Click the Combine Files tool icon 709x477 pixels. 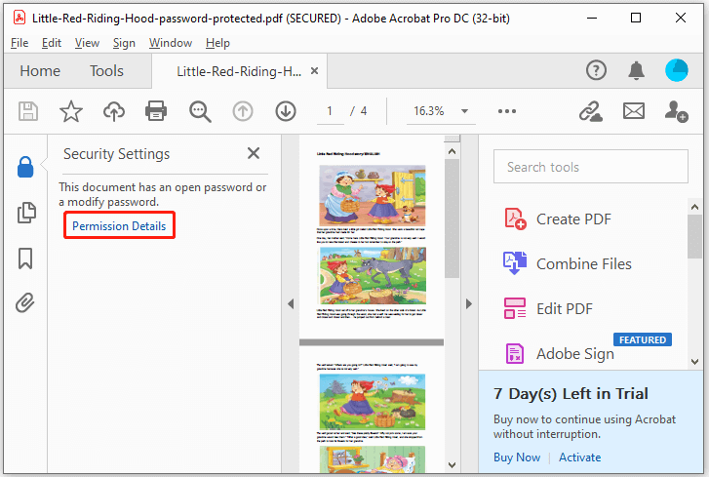click(515, 263)
